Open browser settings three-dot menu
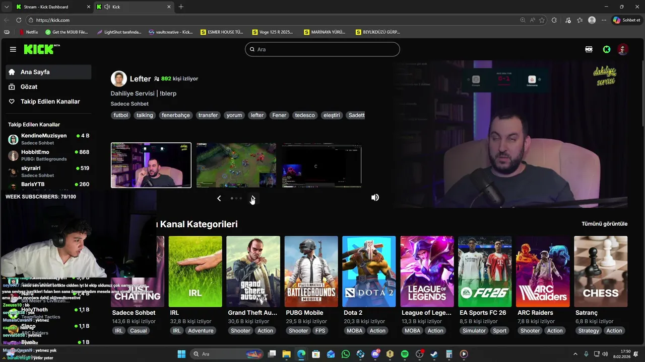This screenshot has width=645, height=362. click(x=604, y=20)
